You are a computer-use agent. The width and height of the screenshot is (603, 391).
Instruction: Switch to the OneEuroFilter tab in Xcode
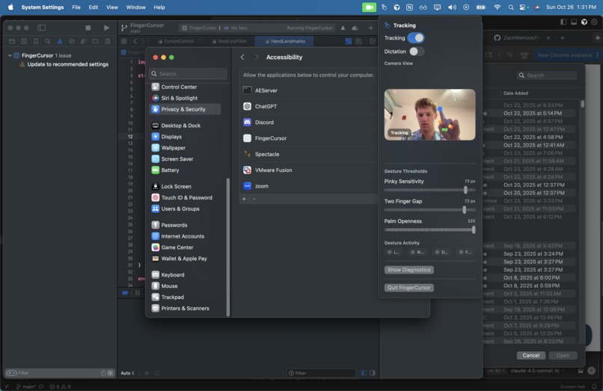[x=229, y=41]
